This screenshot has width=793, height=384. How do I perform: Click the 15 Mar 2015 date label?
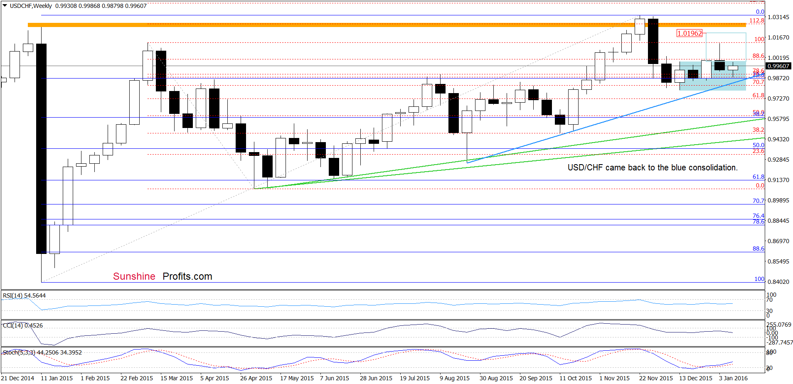point(177,378)
